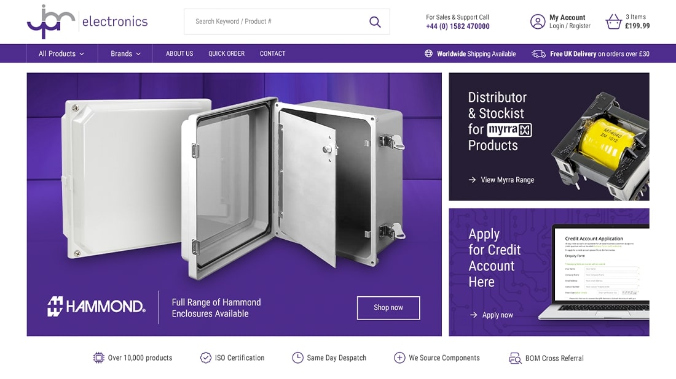The height and width of the screenshot is (379, 676).
Task: Click the BOM Cross Referral icon
Action: [x=515, y=358]
